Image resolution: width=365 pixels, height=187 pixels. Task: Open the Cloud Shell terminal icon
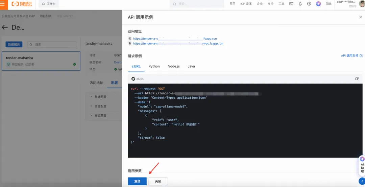coord(291,4)
